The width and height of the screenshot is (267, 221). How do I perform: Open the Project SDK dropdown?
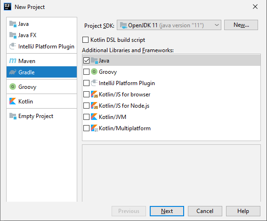pyautogui.click(x=169, y=25)
